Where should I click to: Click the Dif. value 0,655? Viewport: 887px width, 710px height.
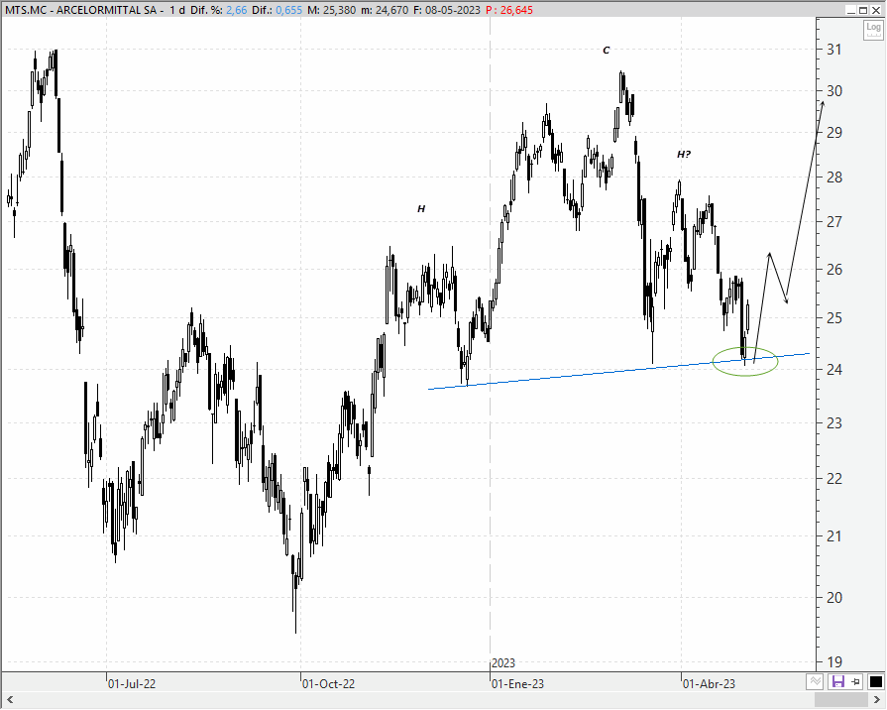tap(289, 10)
